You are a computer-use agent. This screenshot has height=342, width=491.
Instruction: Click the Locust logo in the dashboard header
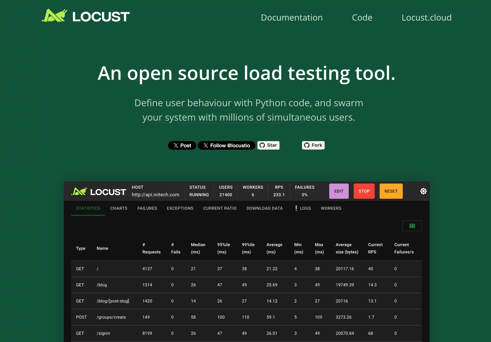[x=98, y=192]
